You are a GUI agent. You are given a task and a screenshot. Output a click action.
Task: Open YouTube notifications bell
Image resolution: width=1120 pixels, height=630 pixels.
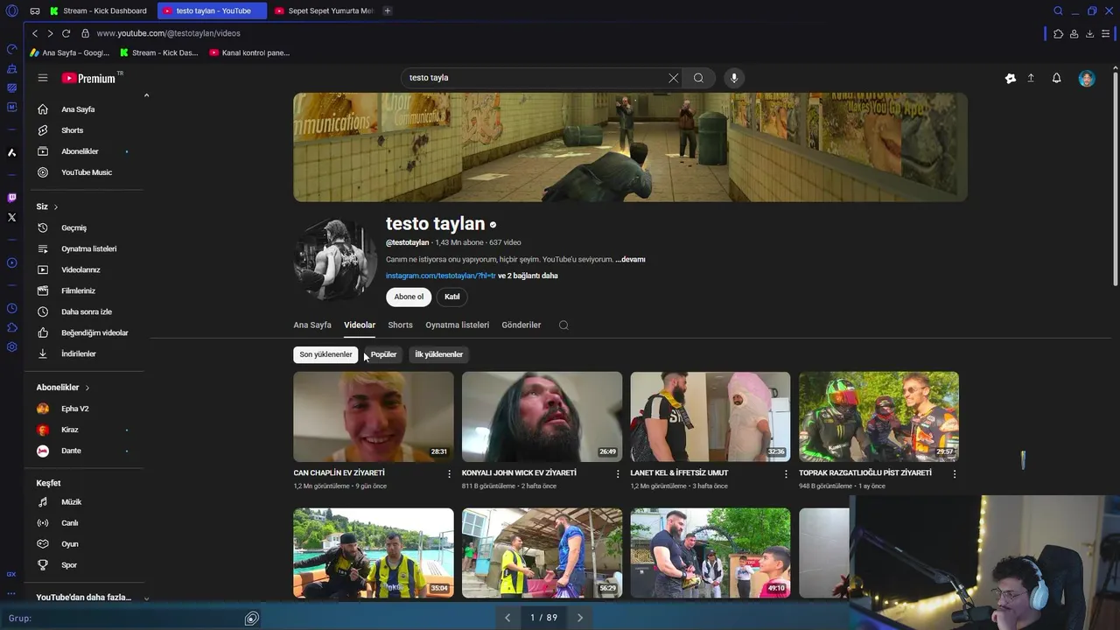click(1056, 78)
